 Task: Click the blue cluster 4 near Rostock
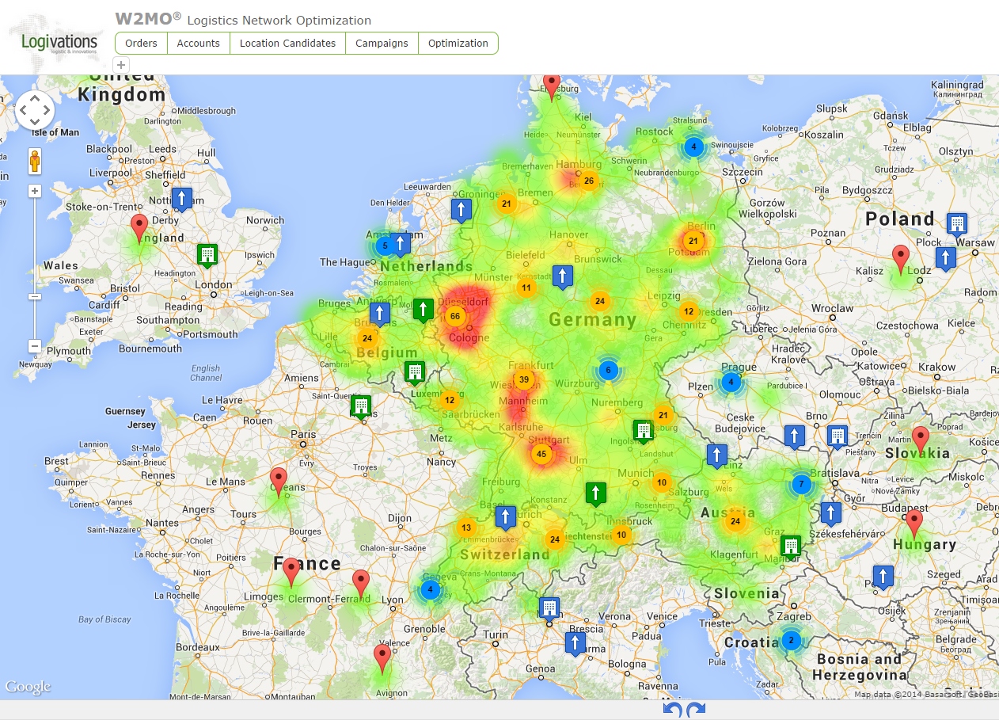tap(693, 147)
